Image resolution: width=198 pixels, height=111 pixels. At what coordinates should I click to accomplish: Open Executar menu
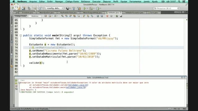click(97, 2)
